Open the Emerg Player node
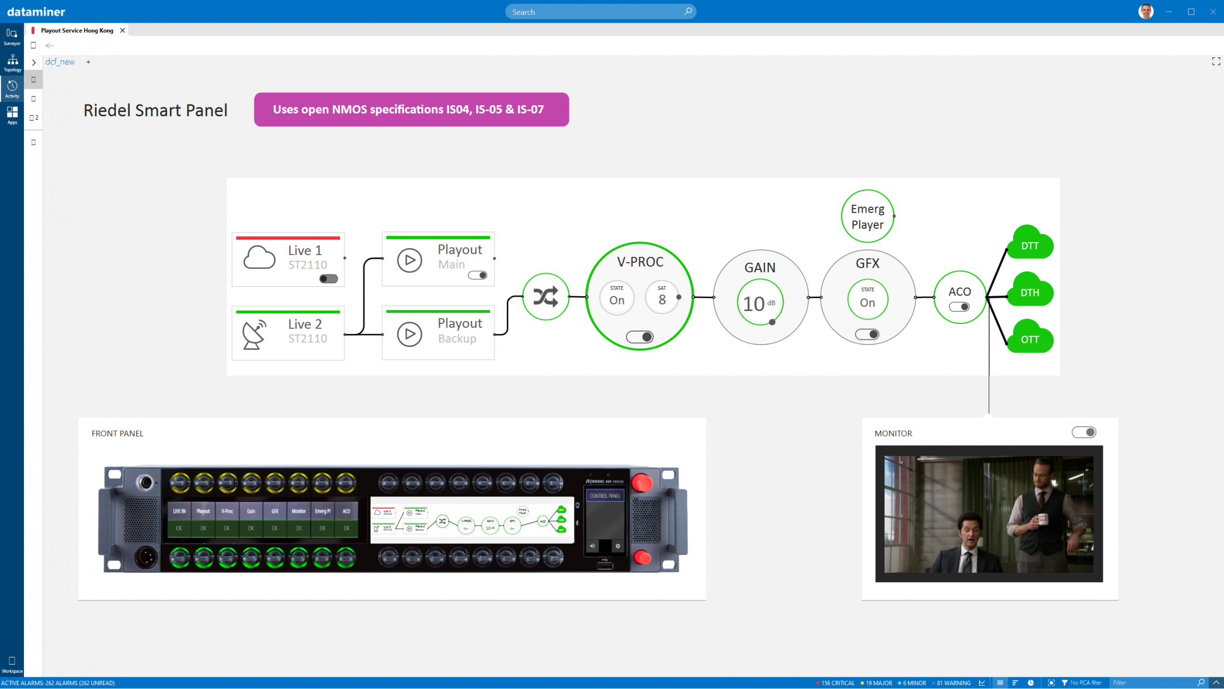1224x689 pixels. pyautogui.click(x=867, y=216)
